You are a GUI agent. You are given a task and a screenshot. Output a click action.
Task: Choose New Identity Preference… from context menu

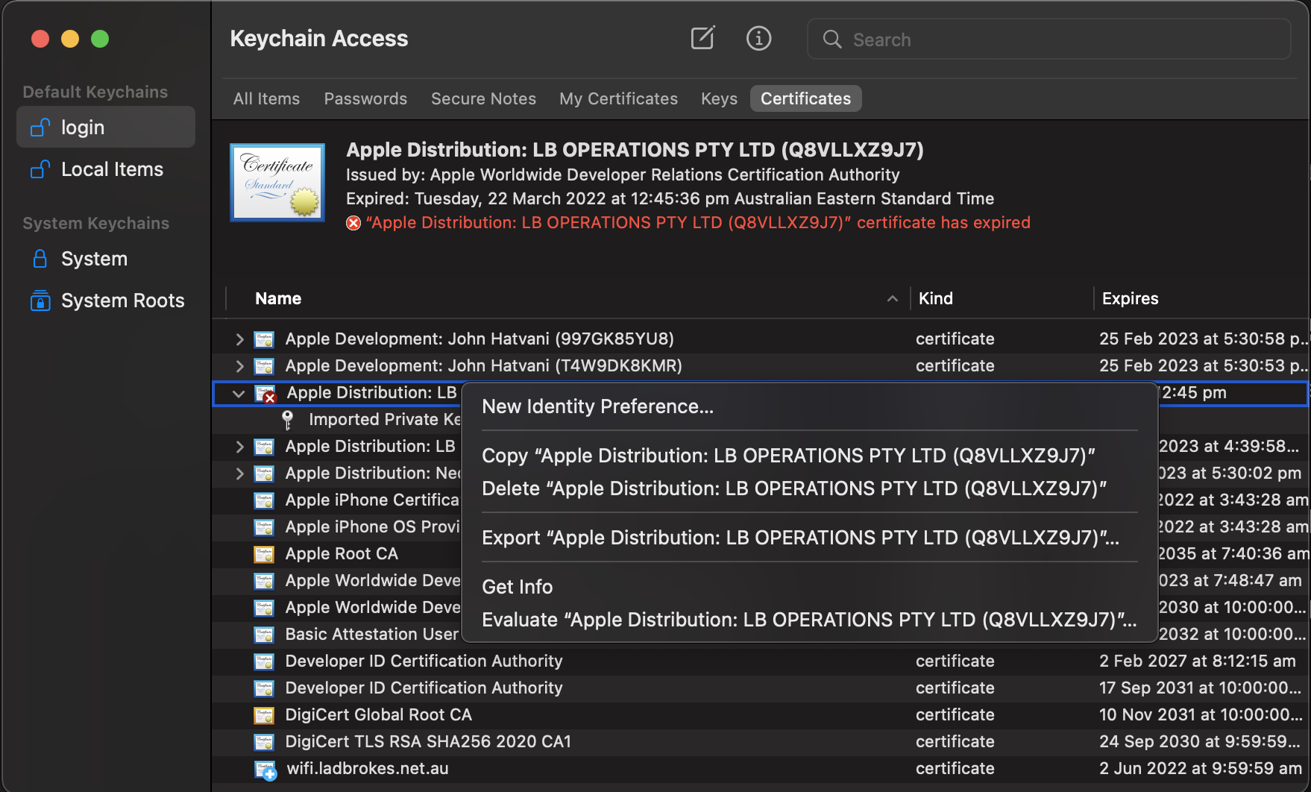coord(810,406)
